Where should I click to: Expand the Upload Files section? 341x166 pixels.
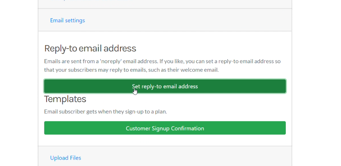click(x=66, y=158)
